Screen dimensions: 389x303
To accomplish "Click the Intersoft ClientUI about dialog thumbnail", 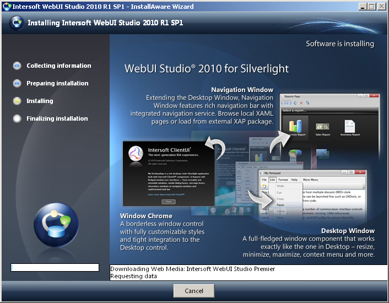I will [169, 174].
